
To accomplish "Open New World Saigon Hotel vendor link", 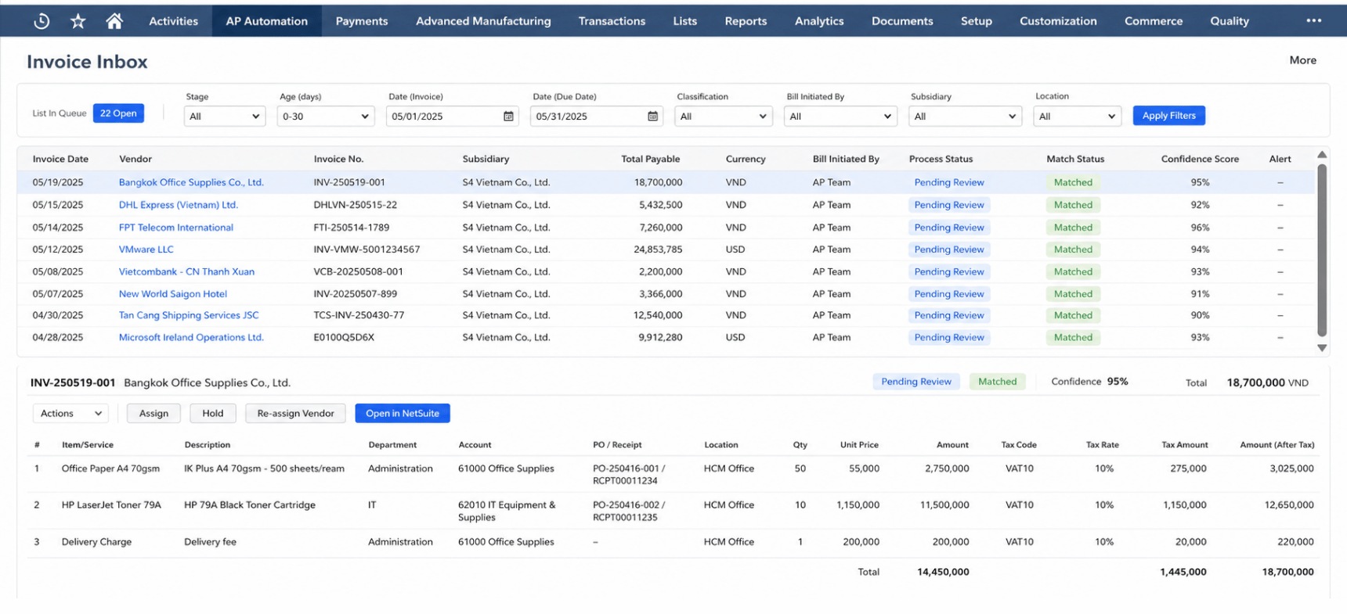I will point(173,294).
